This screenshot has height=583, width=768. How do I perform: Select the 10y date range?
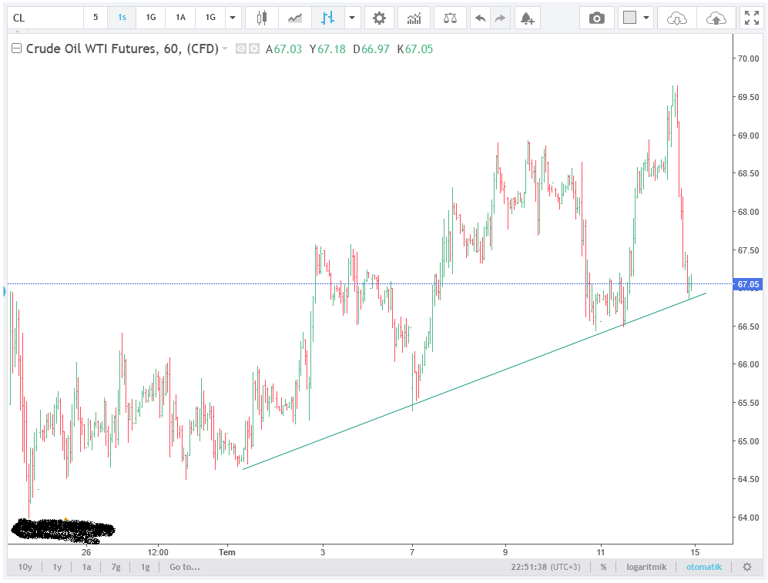point(25,567)
